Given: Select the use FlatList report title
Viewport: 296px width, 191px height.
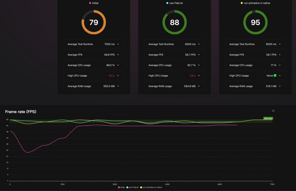Looking at the screenshot, I should coord(176,3).
